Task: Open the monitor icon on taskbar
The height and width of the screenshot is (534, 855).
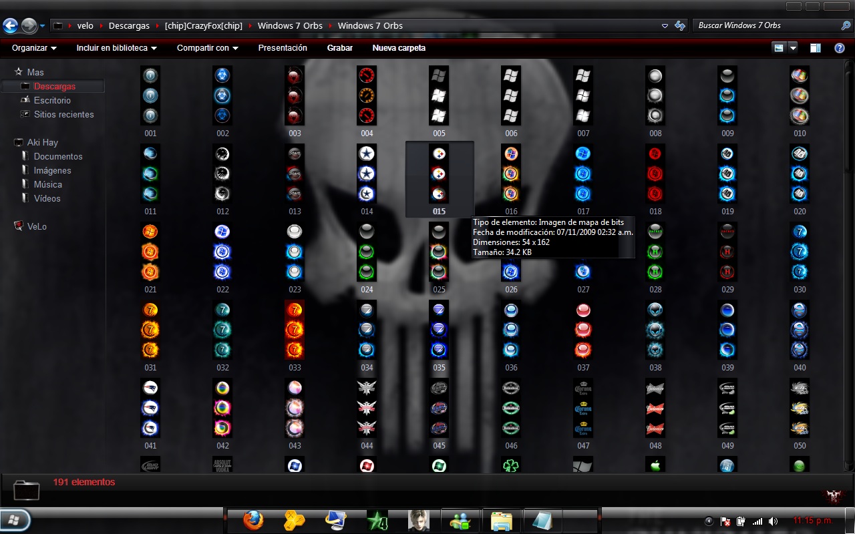Action: pos(336,520)
